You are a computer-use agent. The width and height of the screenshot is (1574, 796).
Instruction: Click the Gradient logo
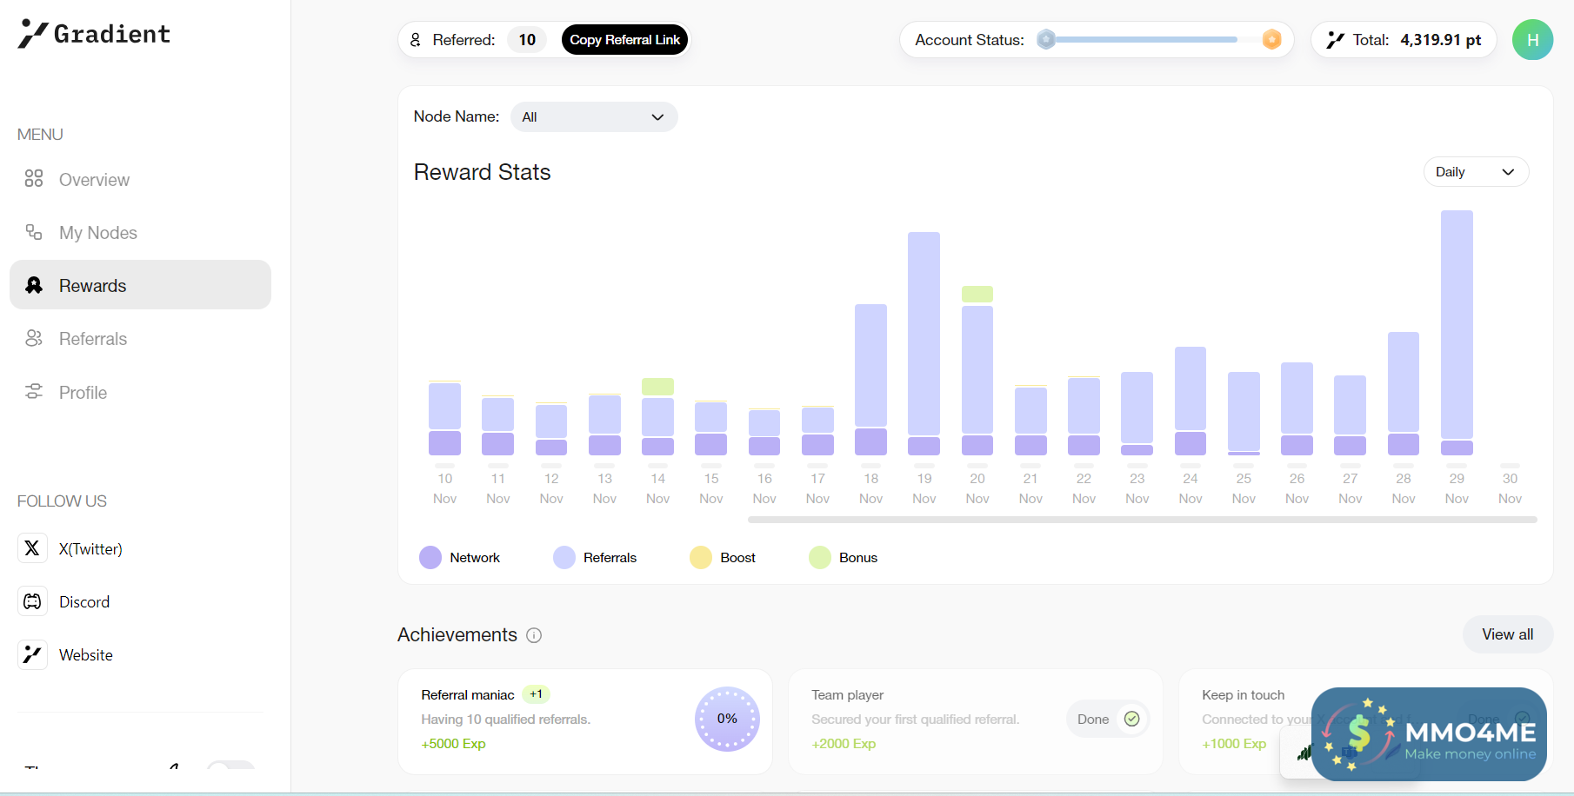coord(94,34)
